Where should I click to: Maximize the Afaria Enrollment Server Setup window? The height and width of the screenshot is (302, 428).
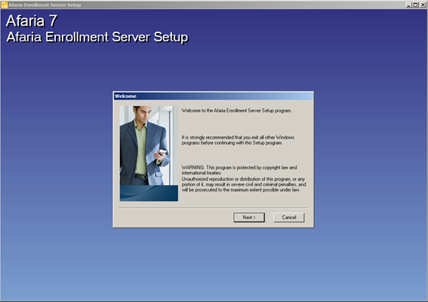point(415,5)
